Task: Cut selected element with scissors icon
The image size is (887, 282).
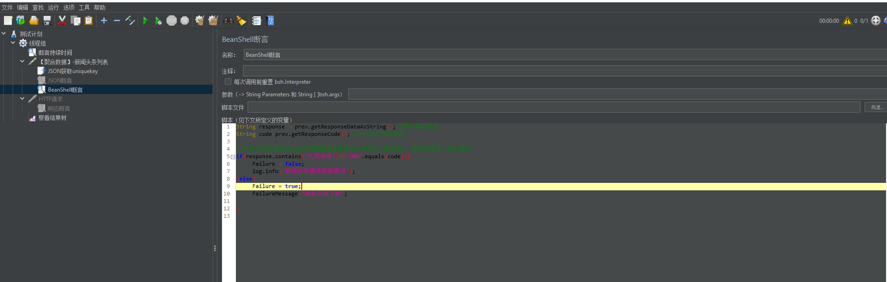Action: pyautogui.click(x=62, y=20)
